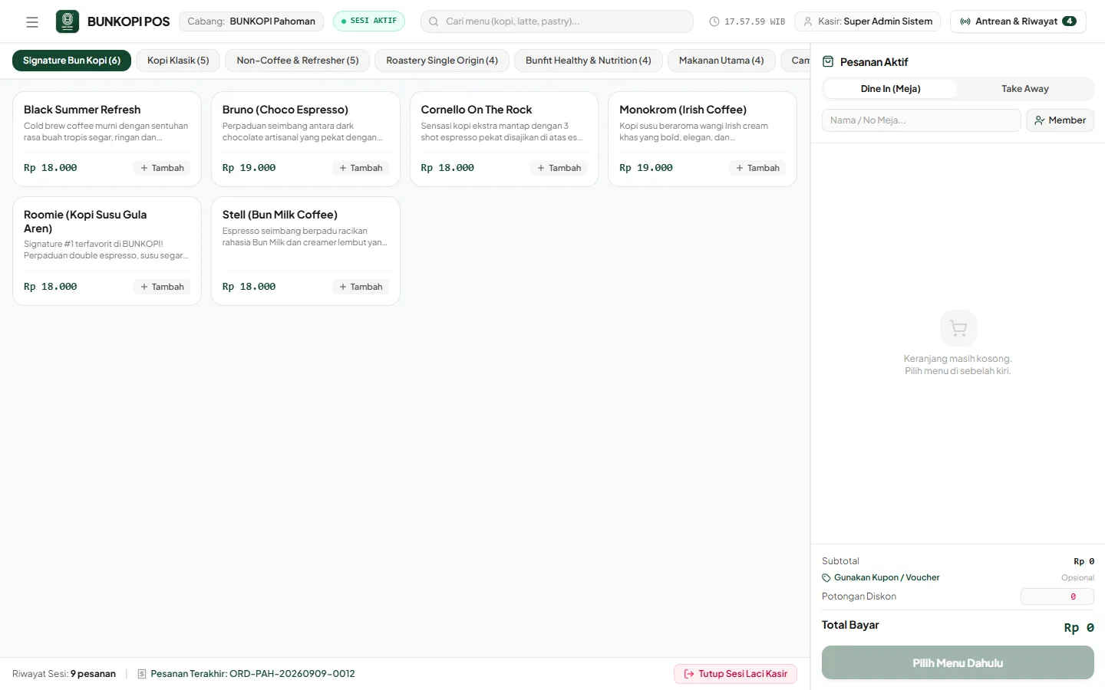Screen dimensions: 1105x690
Task: Add Stell (Bun Milk Coffee) with Tambah
Action: tap(361, 287)
